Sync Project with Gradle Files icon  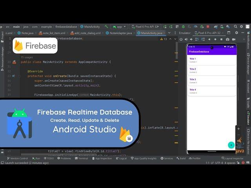pyautogui.click(x=216, y=27)
